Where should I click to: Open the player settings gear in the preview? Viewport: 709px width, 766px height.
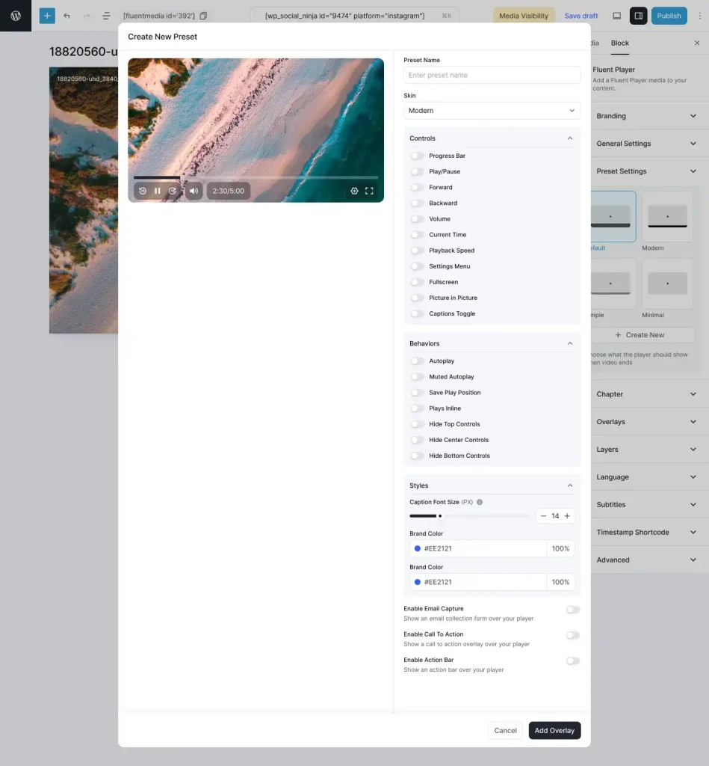pyautogui.click(x=354, y=191)
